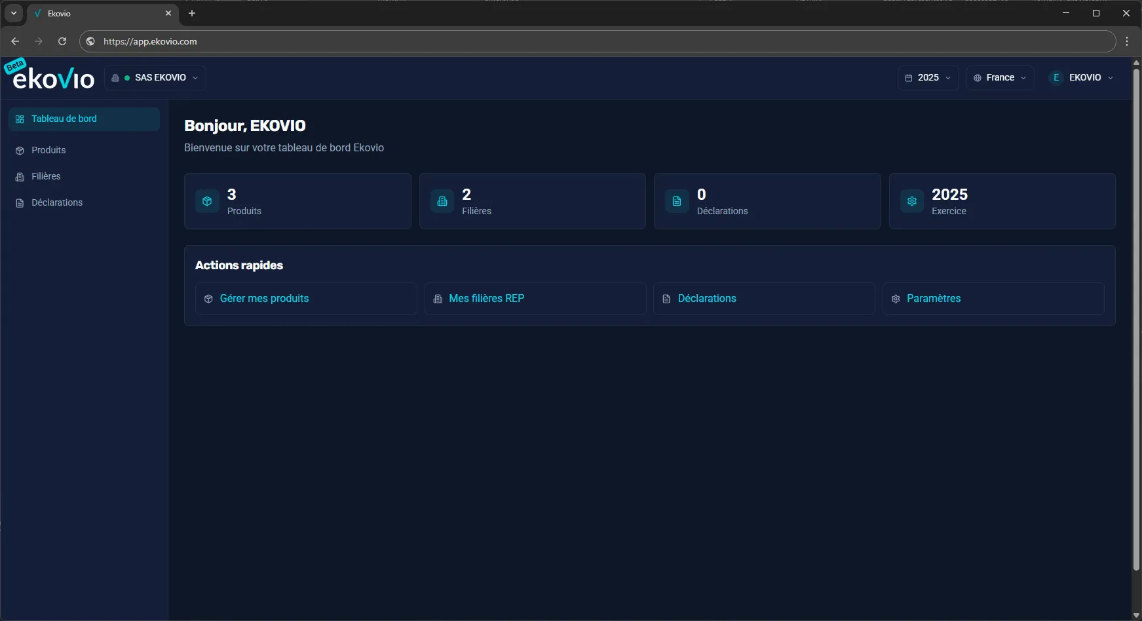
Task: Open the France country dropdown
Action: tap(1000, 77)
